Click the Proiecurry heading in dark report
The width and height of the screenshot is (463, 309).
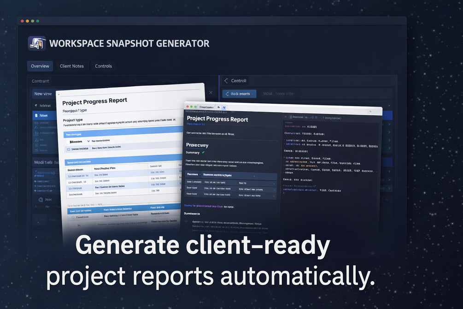pyautogui.click(x=197, y=145)
